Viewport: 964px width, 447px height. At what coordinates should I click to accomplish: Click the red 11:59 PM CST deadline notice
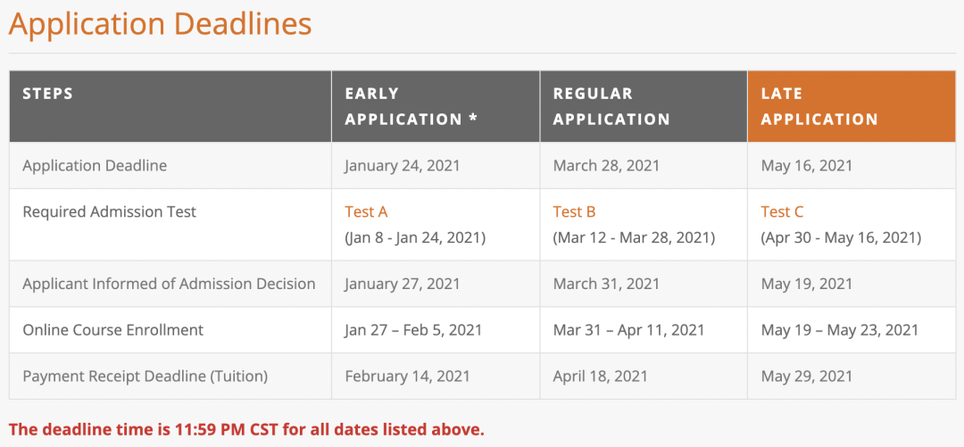(246, 429)
